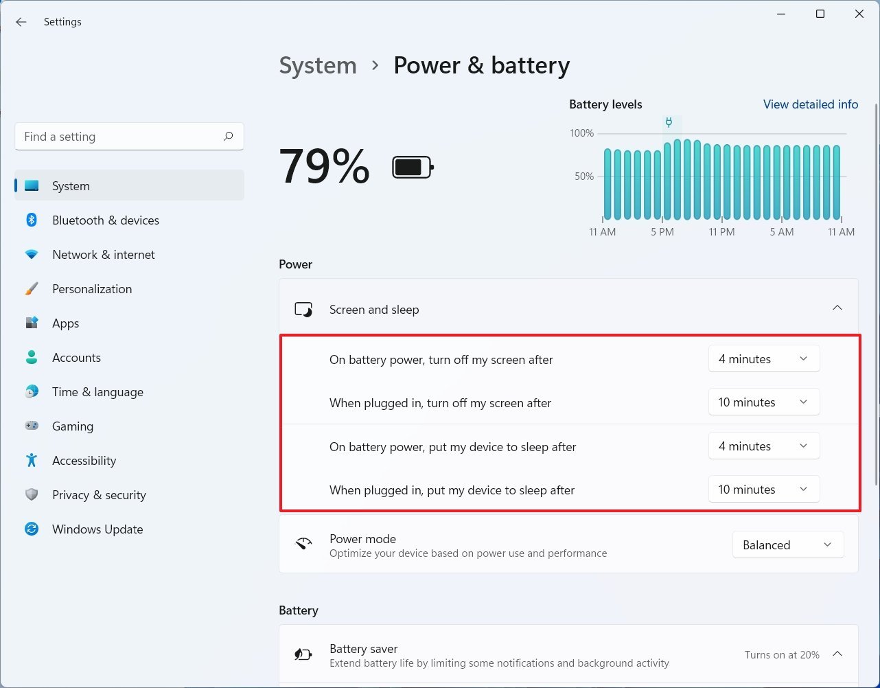
Task: Collapse the Screen and sleep section
Action: [837, 308]
